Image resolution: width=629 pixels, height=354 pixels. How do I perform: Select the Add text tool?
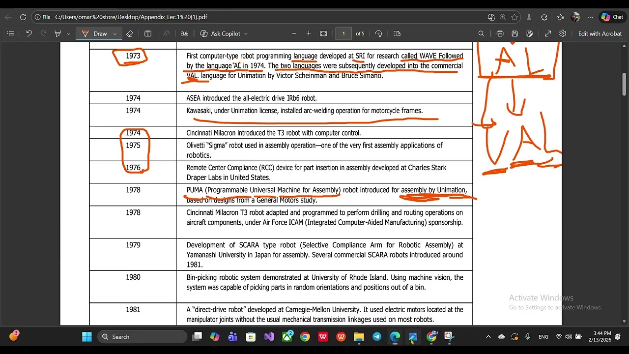coord(148,33)
